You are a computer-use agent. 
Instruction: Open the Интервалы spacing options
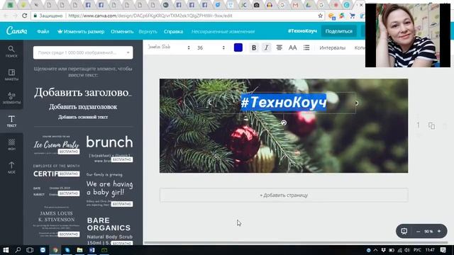[x=333, y=47]
